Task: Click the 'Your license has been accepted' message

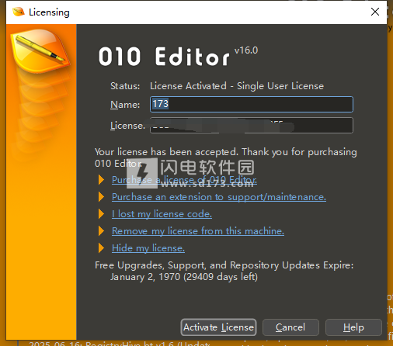Action: (225, 157)
